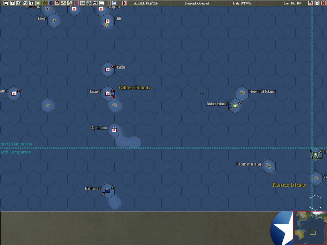Click the ships on gray toolbar icon
327x245 pixels.
(x=83, y=3)
